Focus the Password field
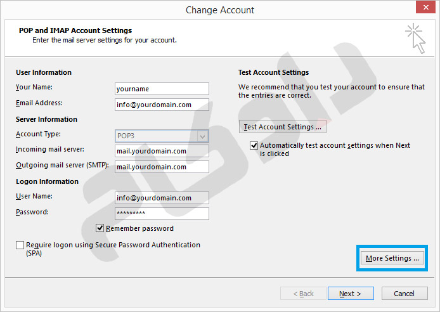This screenshot has width=440, height=312. coord(162,214)
